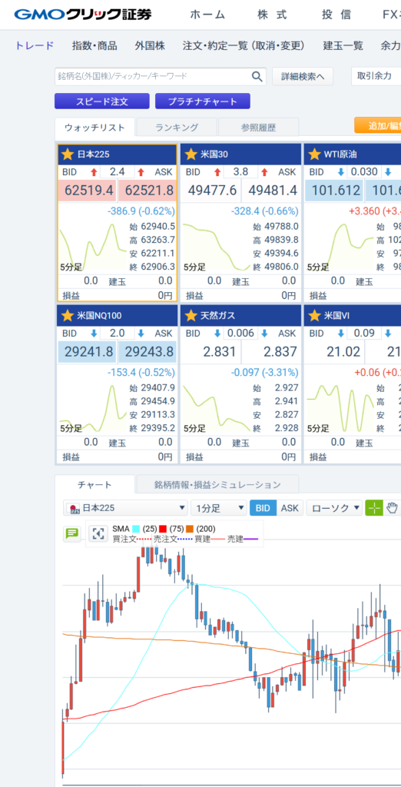Viewport: 401px width, 787px height.
Task: Click the スピード注文 button
Action: [102, 101]
